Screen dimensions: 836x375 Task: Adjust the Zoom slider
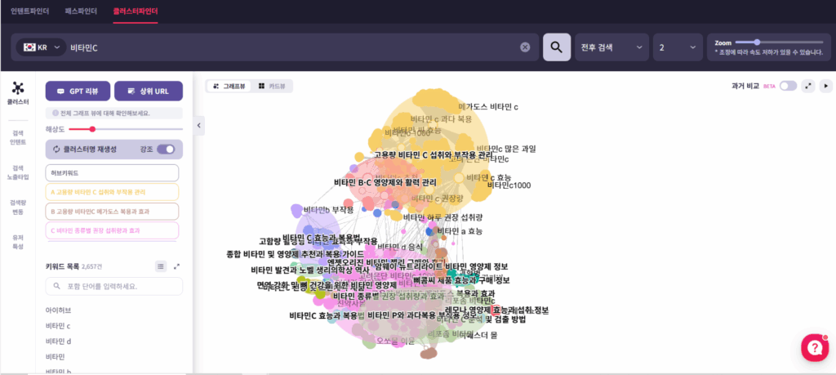[x=758, y=42]
